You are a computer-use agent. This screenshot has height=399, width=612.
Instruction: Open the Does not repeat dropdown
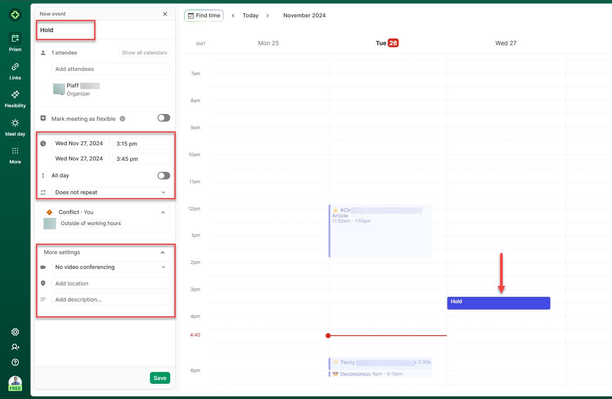pos(110,192)
